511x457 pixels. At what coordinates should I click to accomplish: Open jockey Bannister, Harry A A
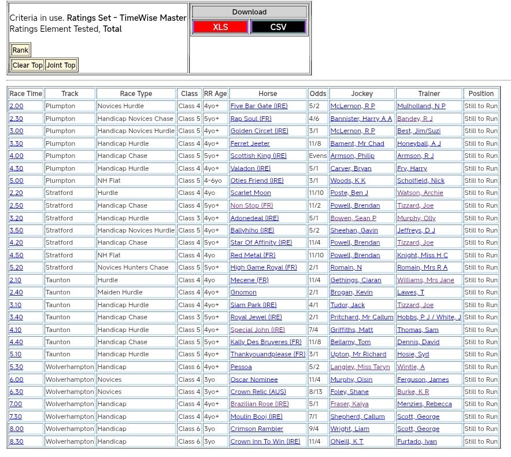pyautogui.click(x=361, y=119)
